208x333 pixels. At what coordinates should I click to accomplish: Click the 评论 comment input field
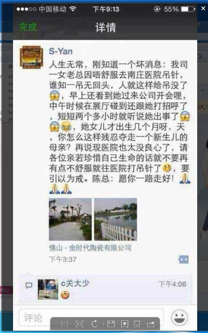91,318
